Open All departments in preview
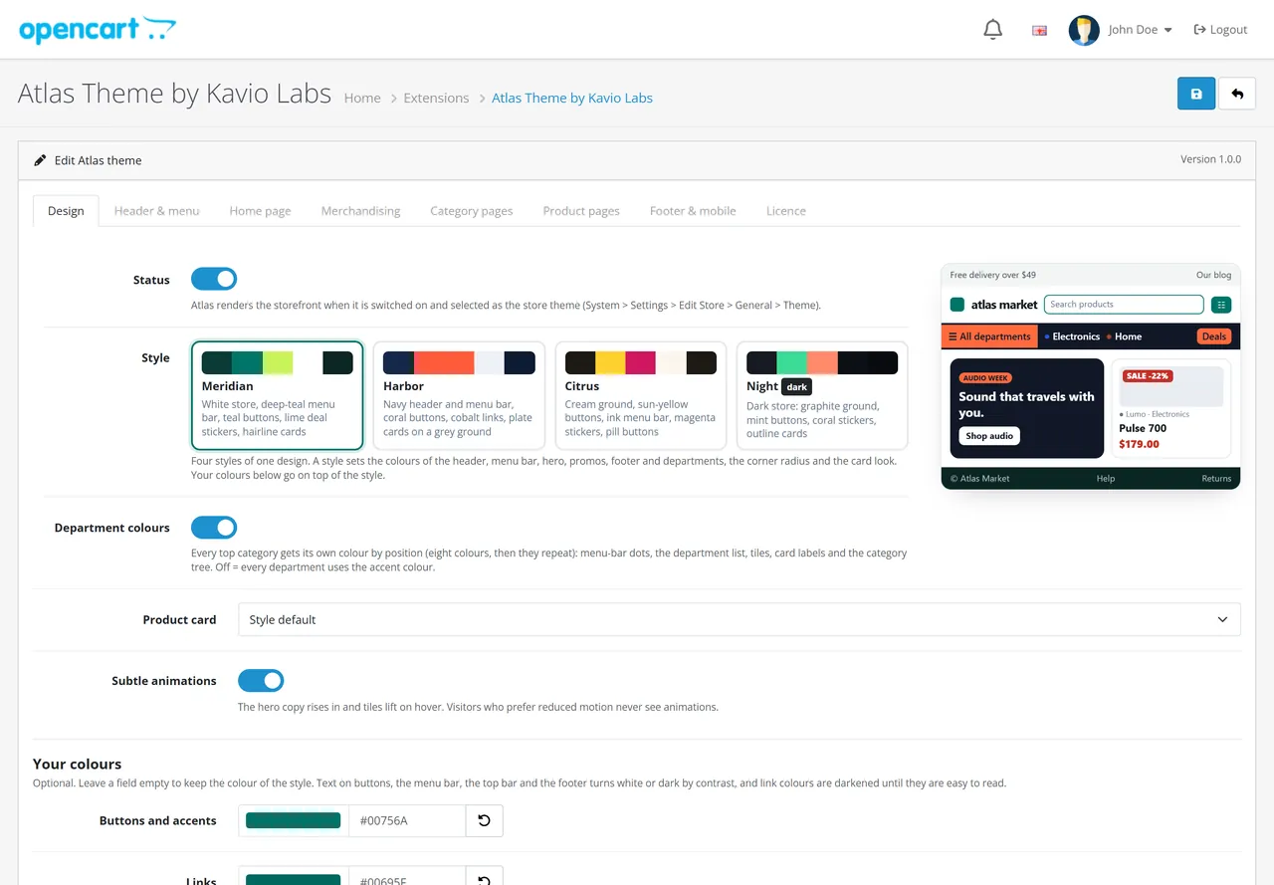This screenshot has width=1274, height=885. point(989,336)
